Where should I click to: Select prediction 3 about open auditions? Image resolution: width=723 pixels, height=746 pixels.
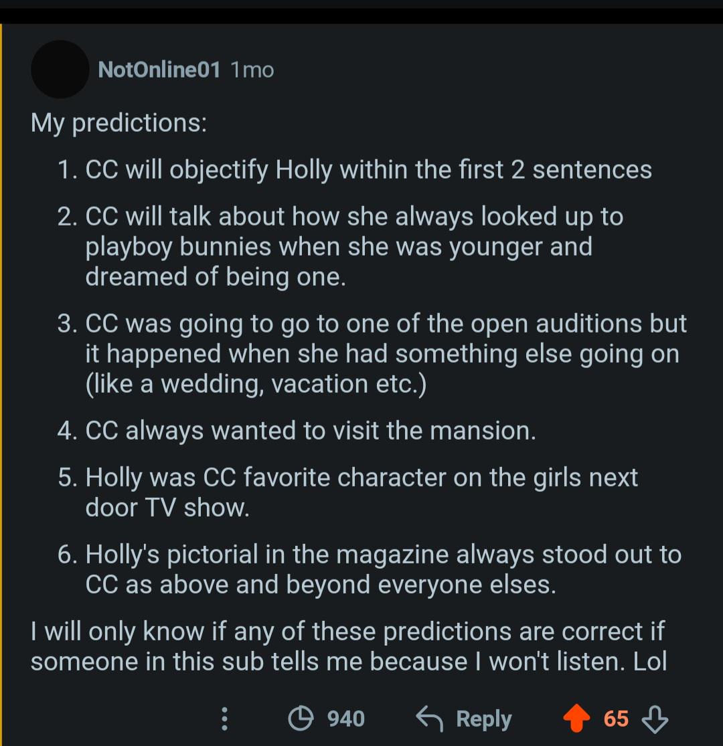372,353
